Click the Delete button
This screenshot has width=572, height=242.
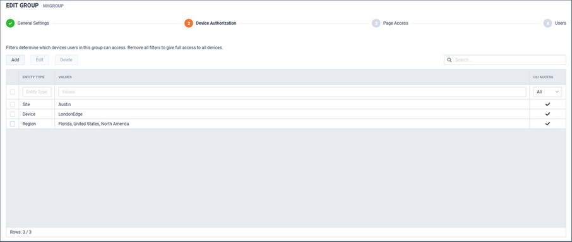[x=66, y=60]
